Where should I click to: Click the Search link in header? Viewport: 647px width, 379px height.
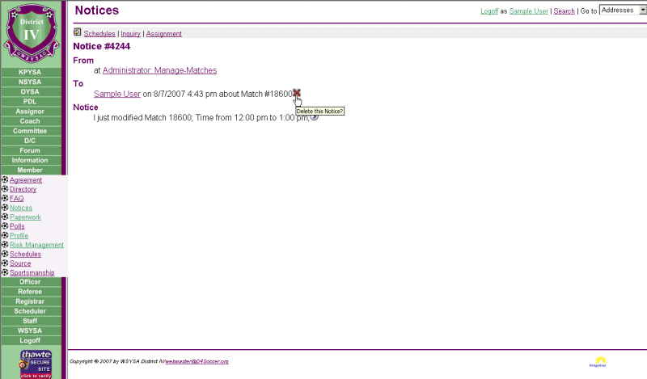coord(564,11)
